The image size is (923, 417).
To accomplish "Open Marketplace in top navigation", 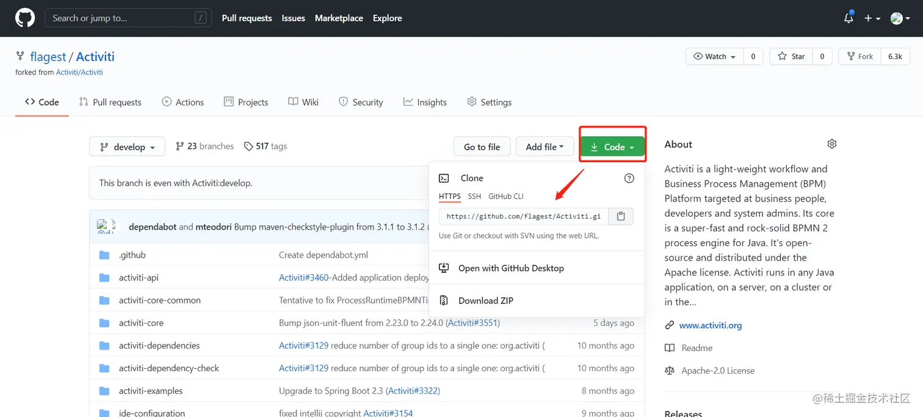I will pyautogui.click(x=339, y=18).
